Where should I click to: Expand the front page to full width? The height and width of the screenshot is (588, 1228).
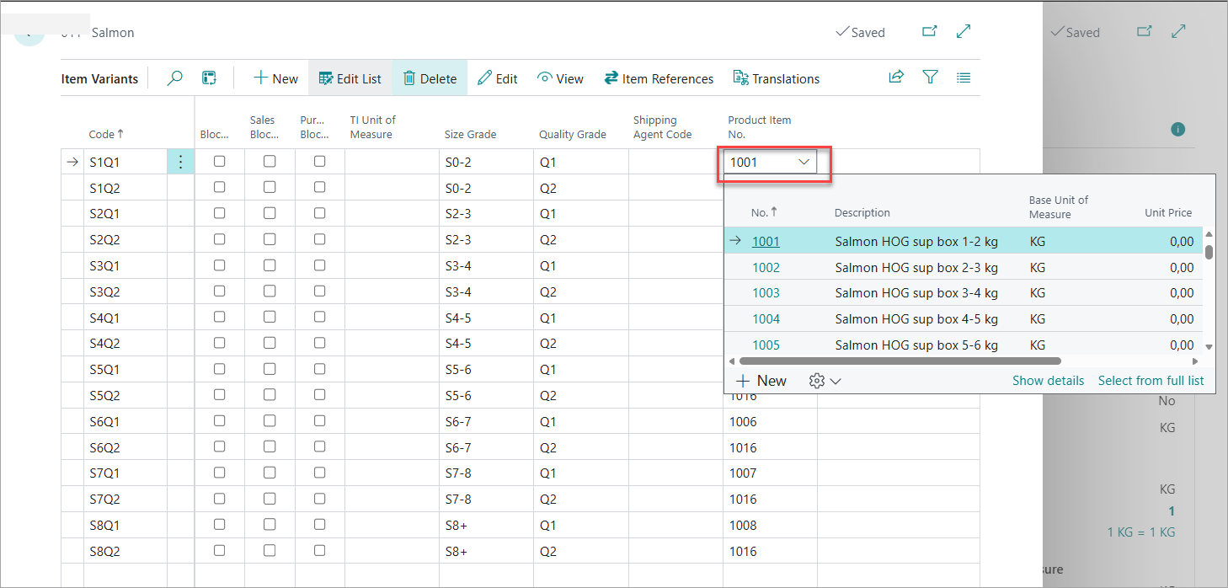(964, 31)
